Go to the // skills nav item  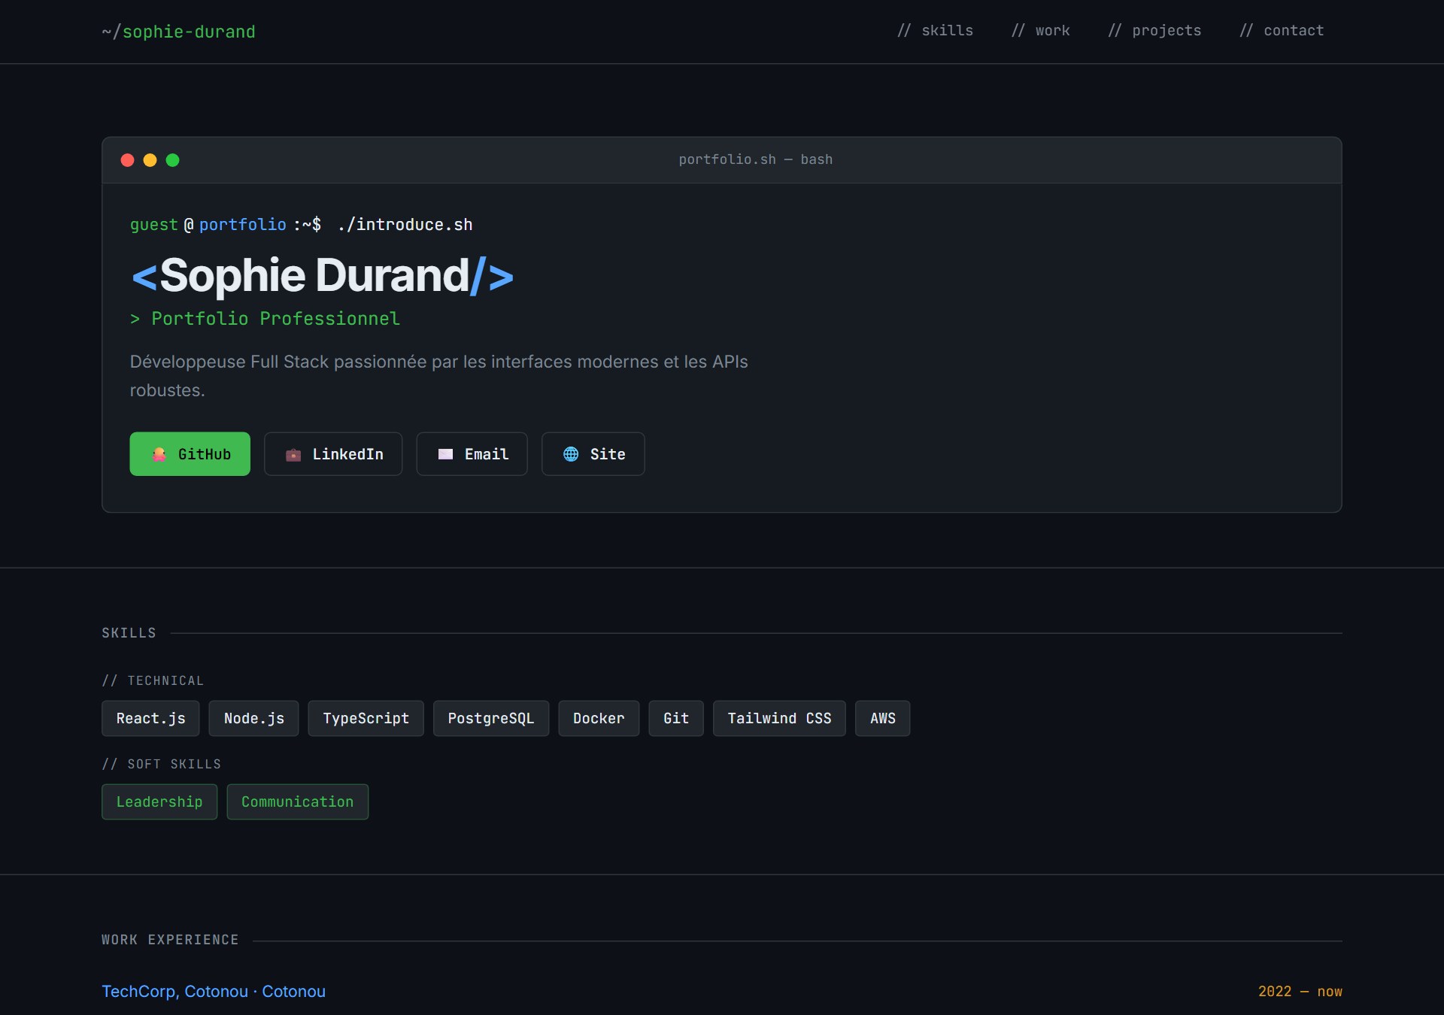pyautogui.click(x=935, y=31)
